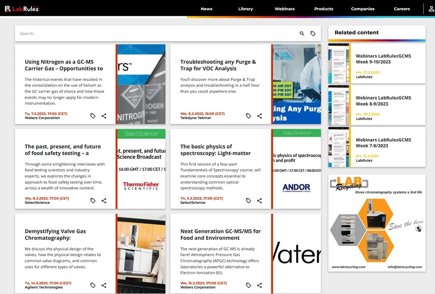435x294 pixels.
Task: Click the Nitrogen webinar thumbnail image
Action: coord(141,84)
